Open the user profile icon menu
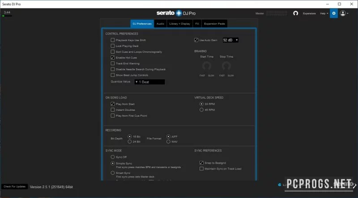 click(x=344, y=13)
